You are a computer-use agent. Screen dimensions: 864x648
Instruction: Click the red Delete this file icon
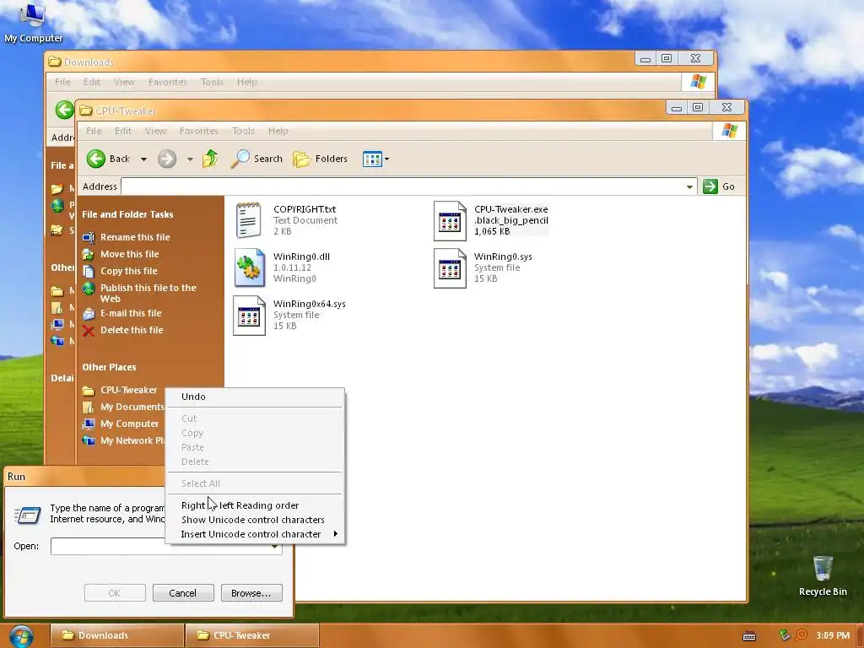tap(88, 331)
